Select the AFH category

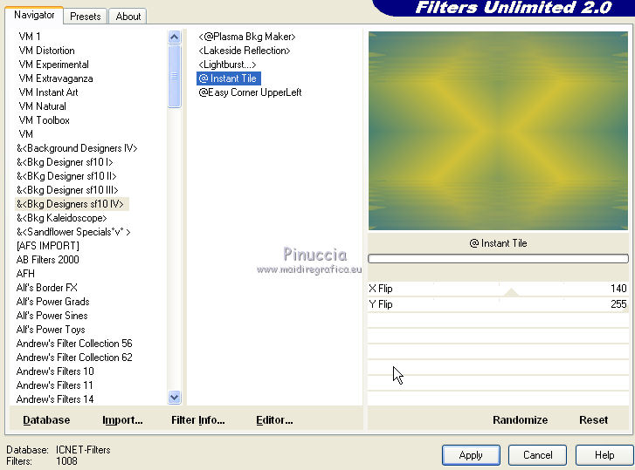tap(25, 274)
